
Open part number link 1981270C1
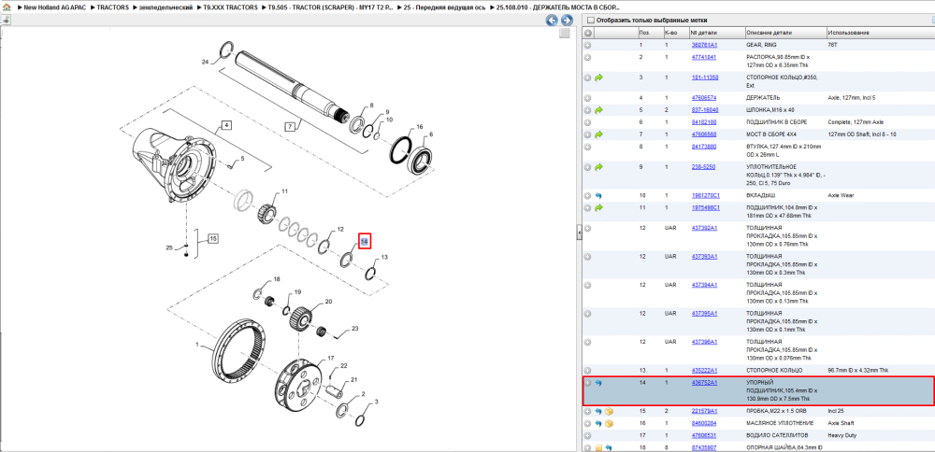click(705, 195)
